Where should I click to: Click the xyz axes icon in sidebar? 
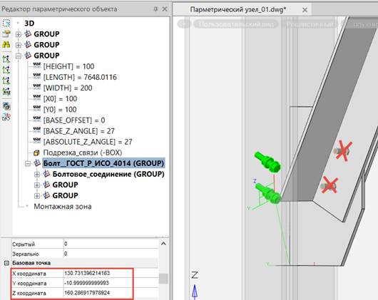point(6,91)
